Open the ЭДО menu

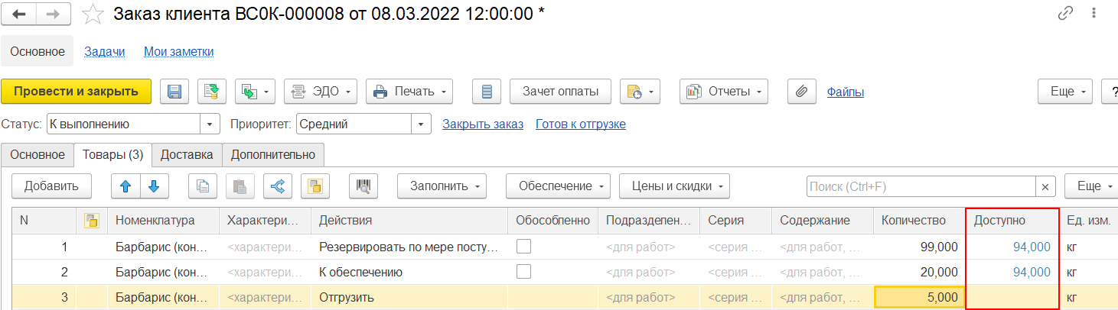click(321, 92)
